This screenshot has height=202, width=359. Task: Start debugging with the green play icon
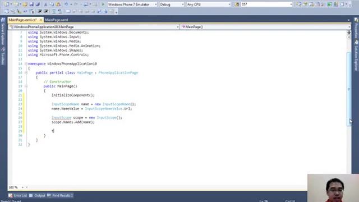pos(103,4)
